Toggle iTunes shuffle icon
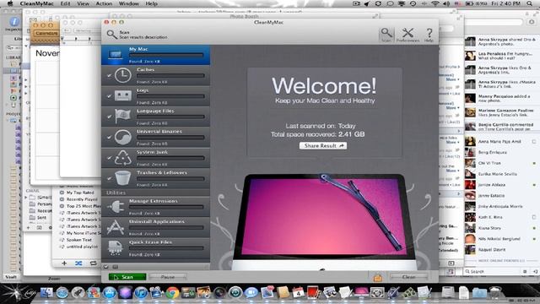The image size is (540, 304). (x=78, y=263)
